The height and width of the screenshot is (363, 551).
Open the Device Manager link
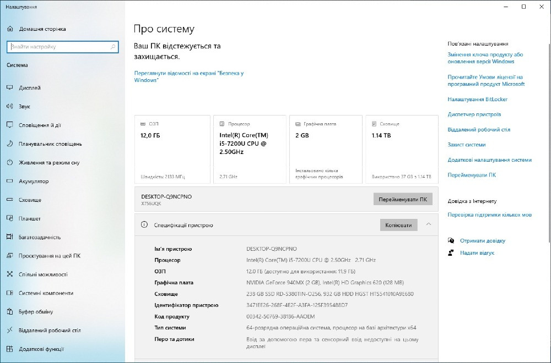pos(474,114)
